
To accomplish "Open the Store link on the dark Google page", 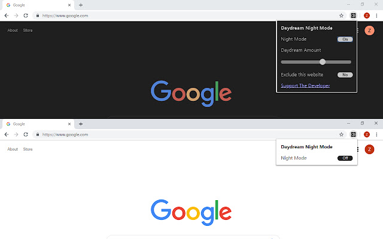I will click(28, 30).
